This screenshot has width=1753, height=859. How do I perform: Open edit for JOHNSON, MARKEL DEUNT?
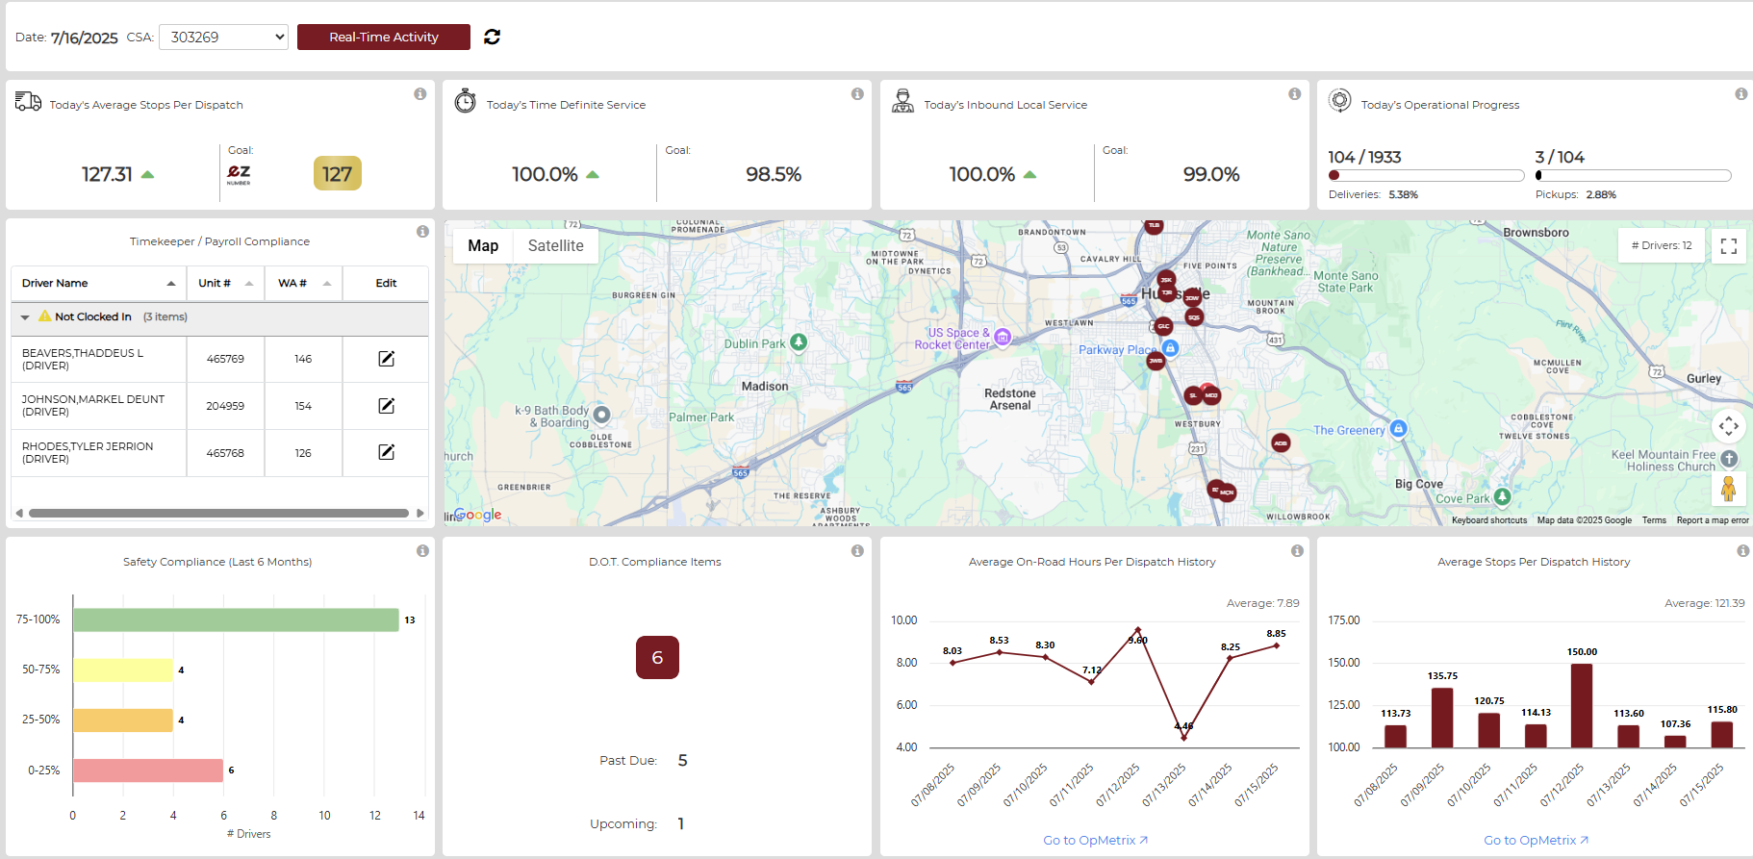(x=386, y=406)
